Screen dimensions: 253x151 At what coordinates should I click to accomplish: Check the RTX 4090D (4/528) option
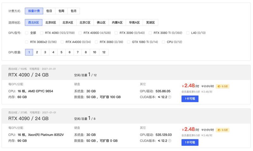(80, 33)
